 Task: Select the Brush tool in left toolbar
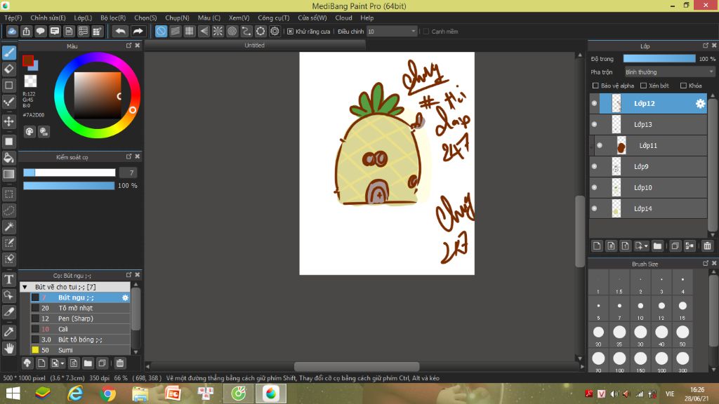8,53
